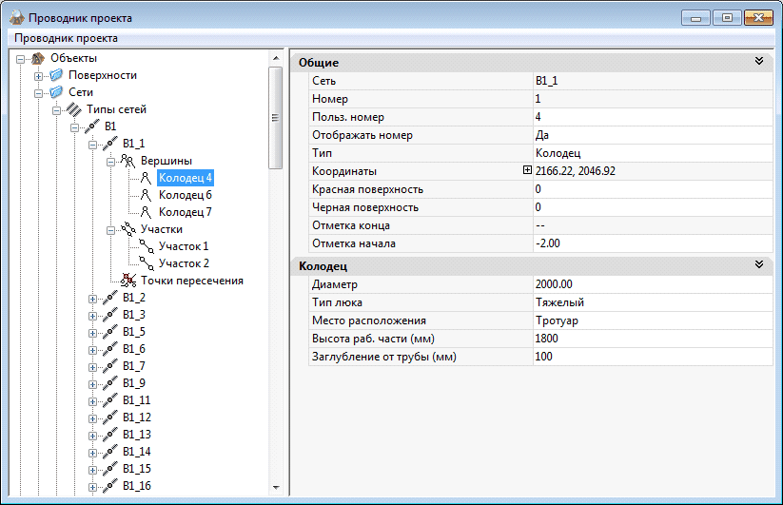The height and width of the screenshot is (505, 783).
Task: Click the Типы сетей hatch icon
Action: tap(74, 109)
